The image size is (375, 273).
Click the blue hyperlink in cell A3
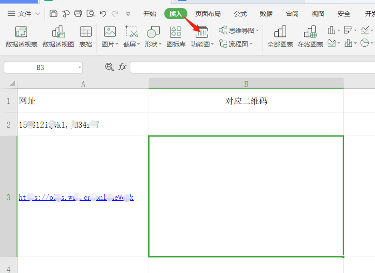click(x=76, y=197)
